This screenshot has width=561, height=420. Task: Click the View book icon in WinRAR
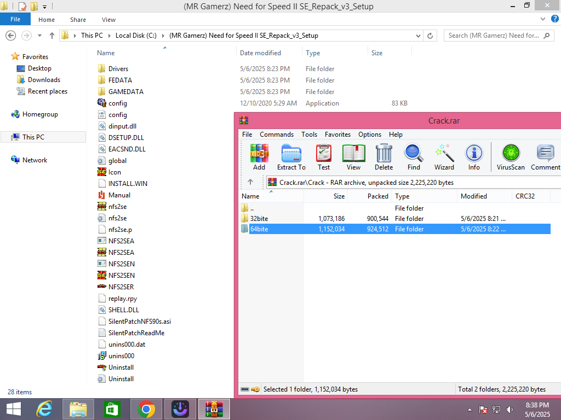pyautogui.click(x=353, y=157)
